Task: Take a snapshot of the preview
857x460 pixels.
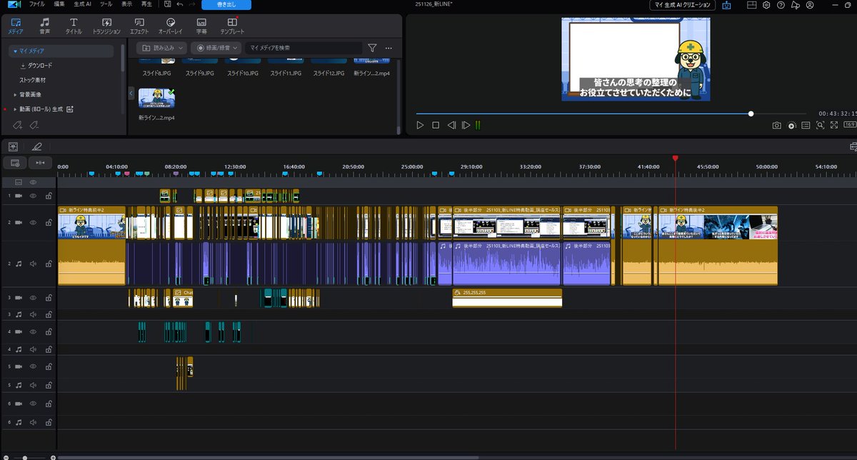Action: pos(776,125)
